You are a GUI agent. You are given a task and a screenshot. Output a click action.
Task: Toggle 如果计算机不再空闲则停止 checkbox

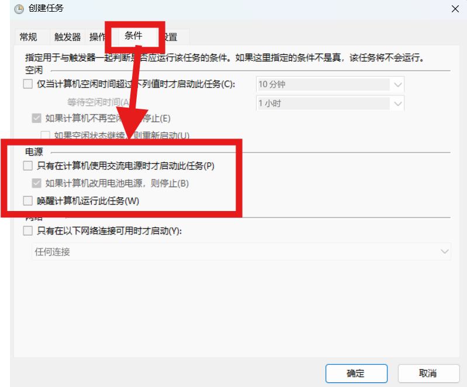37,118
